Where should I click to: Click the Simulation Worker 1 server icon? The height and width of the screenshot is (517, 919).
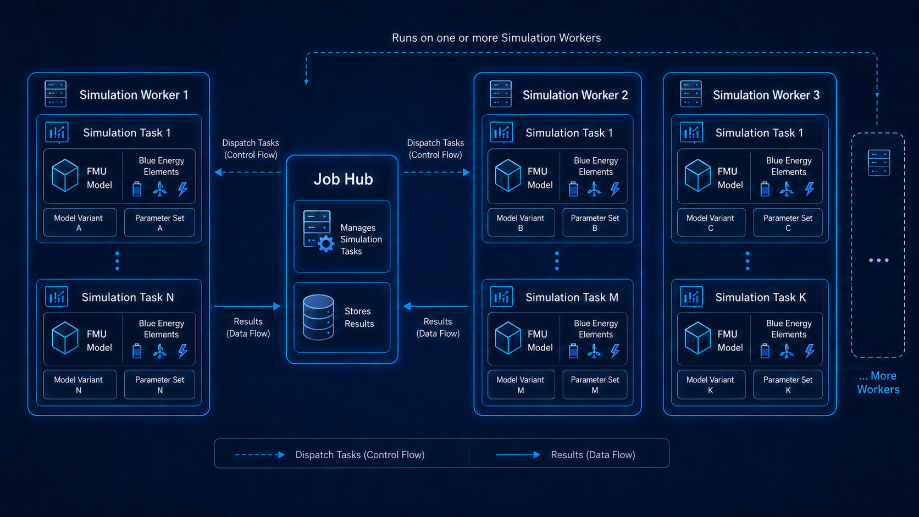pyautogui.click(x=56, y=94)
